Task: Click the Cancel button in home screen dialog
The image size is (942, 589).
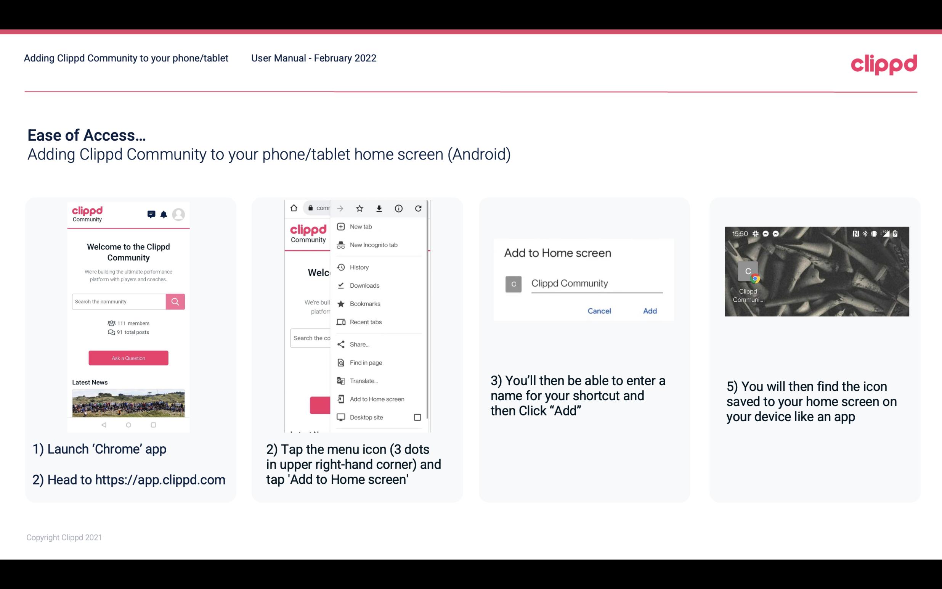Action: [x=599, y=311]
